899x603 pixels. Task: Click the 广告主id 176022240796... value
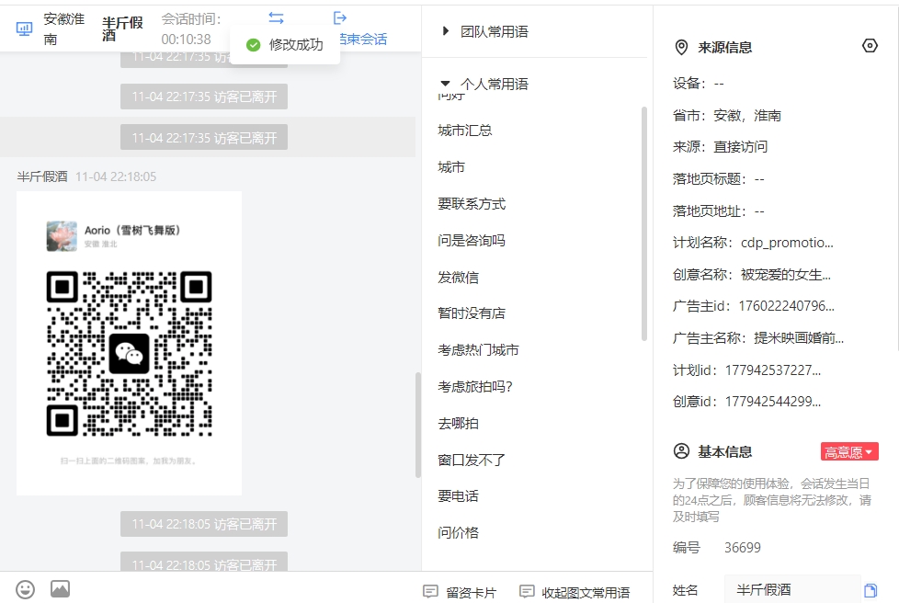787,306
